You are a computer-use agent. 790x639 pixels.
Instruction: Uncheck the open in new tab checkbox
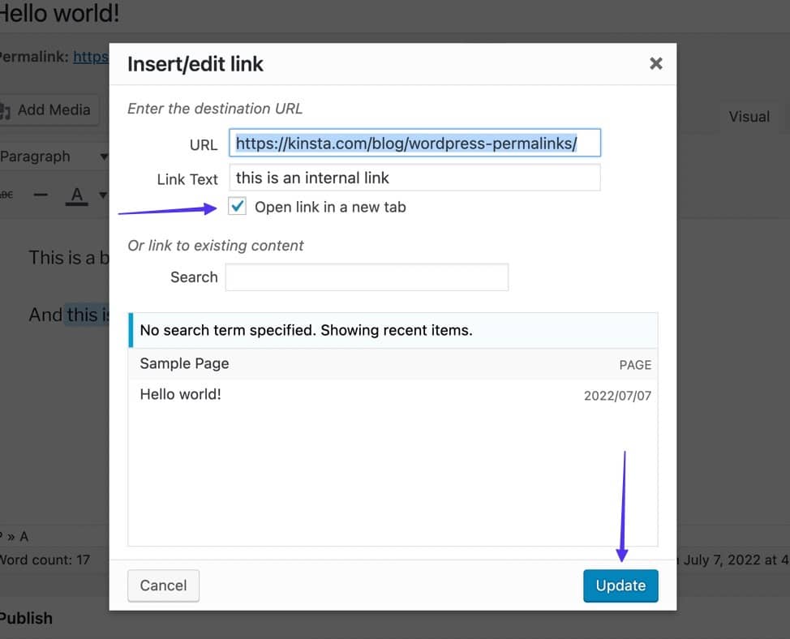click(x=238, y=207)
